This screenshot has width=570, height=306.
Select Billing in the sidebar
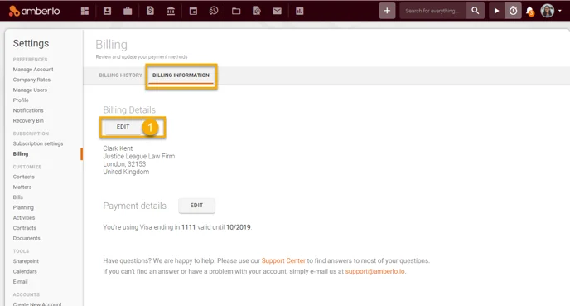pyautogui.click(x=21, y=154)
